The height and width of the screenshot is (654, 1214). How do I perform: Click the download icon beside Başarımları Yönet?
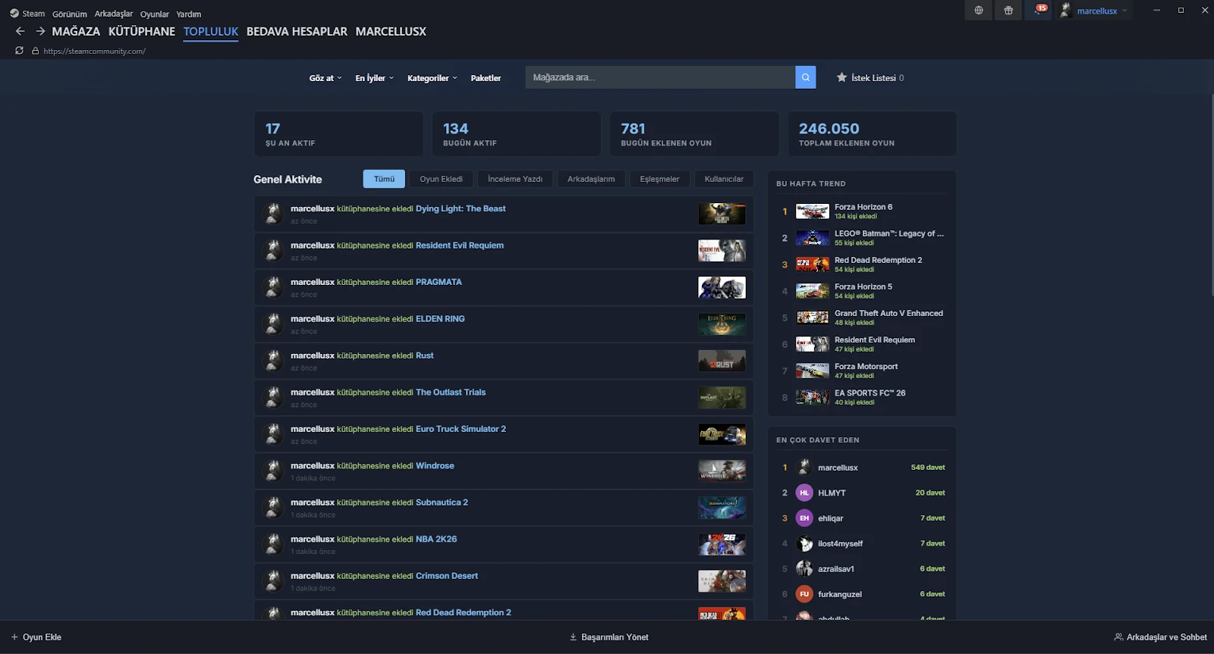pyautogui.click(x=573, y=637)
